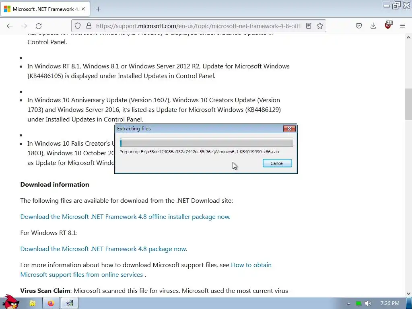
Task: Open tracking protection shield info
Action: 78,26
